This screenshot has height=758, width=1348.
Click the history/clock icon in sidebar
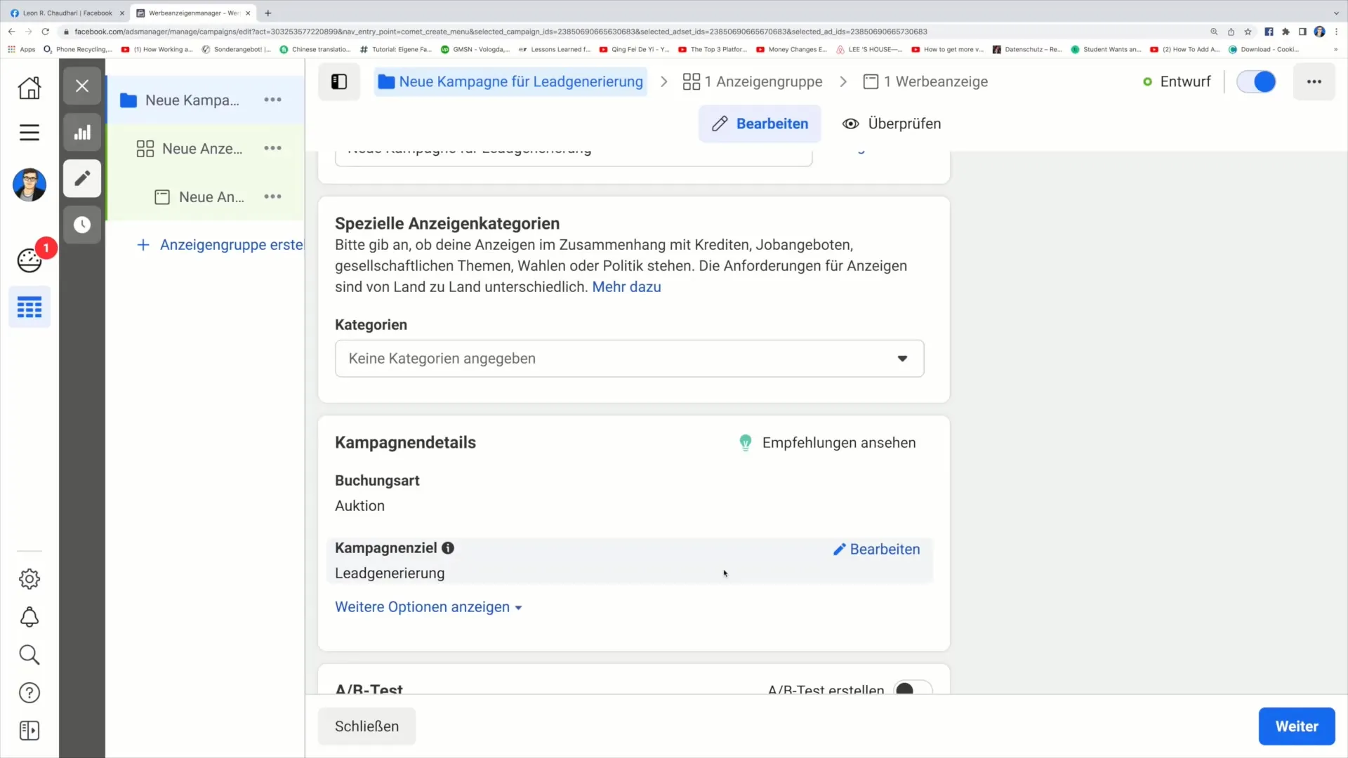tap(82, 225)
